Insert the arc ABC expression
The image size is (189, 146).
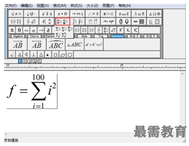click(x=56, y=44)
